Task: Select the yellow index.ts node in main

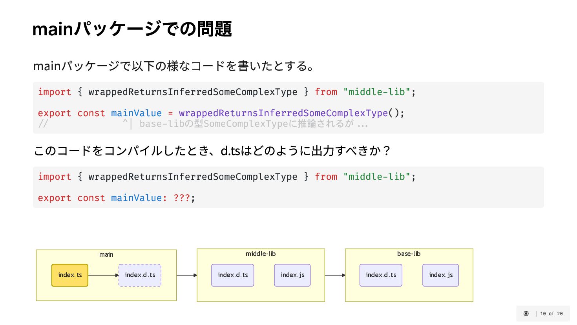Action: click(70, 275)
